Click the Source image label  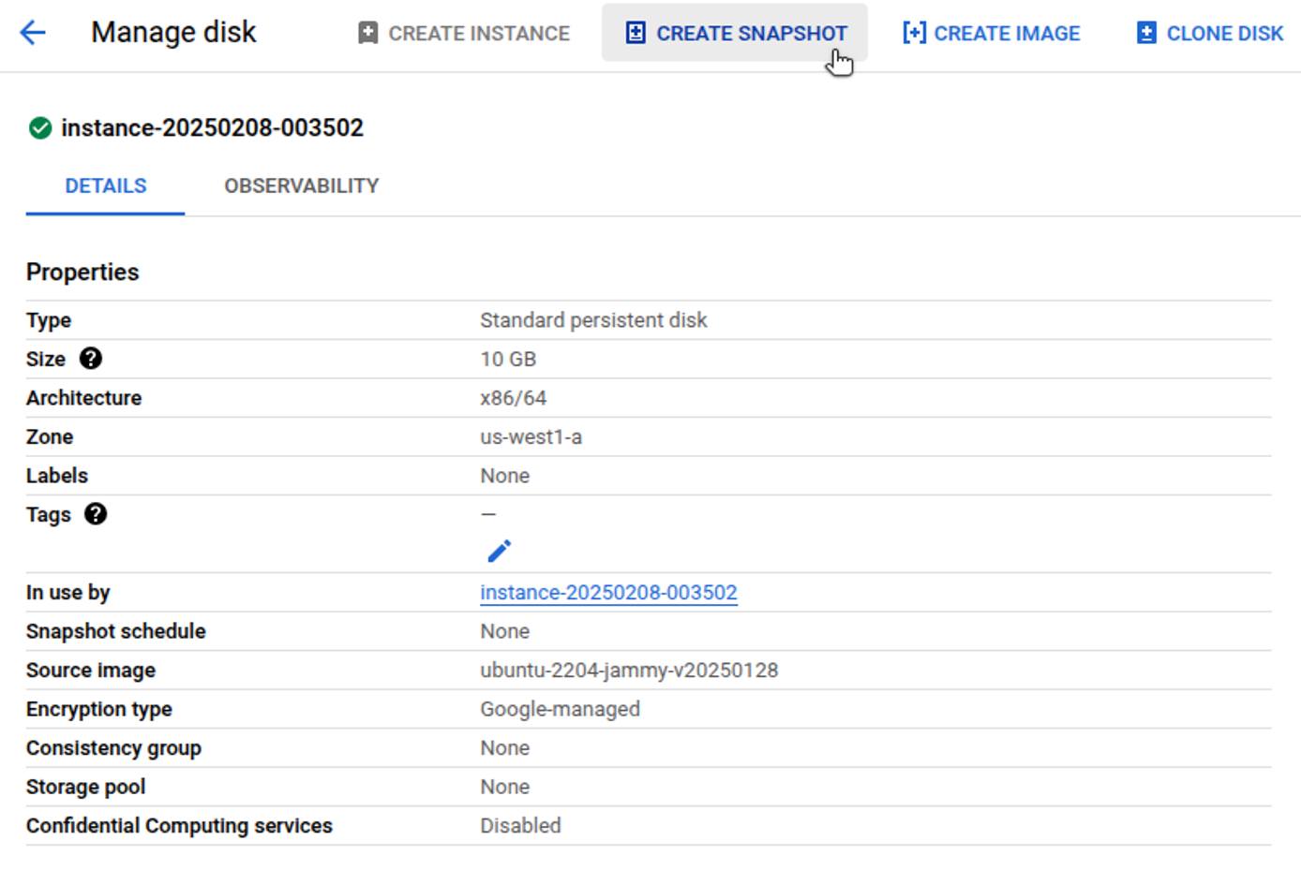[x=91, y=671]
